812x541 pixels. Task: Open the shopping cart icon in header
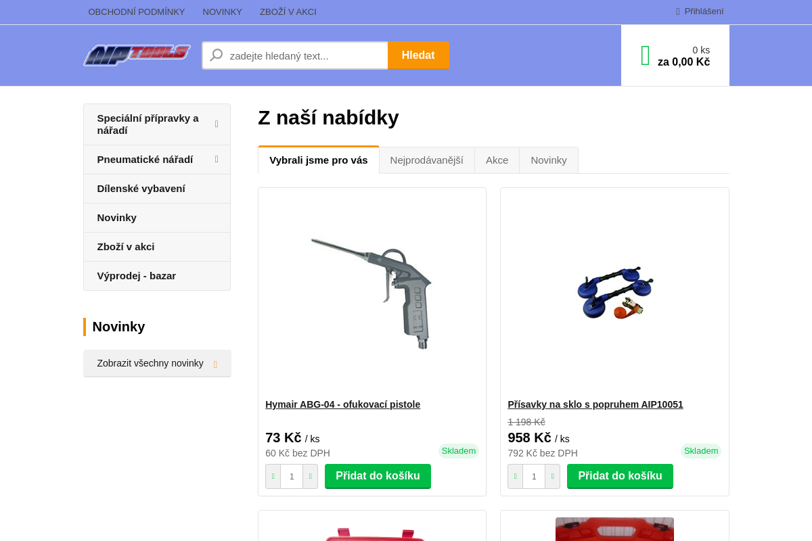click(x=644, y=54)
